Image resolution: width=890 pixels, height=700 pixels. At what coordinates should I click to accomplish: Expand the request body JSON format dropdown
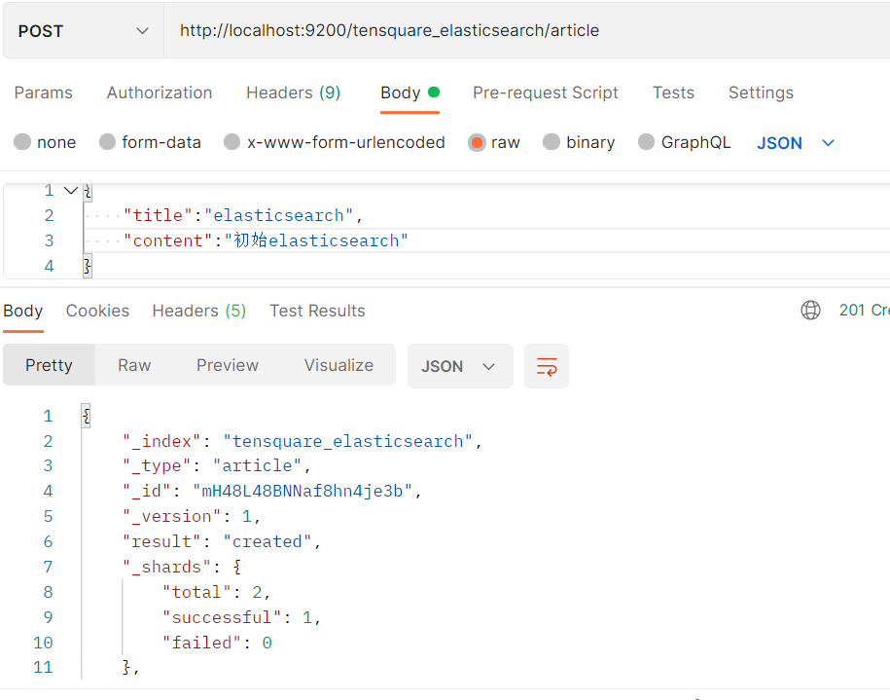796,142
